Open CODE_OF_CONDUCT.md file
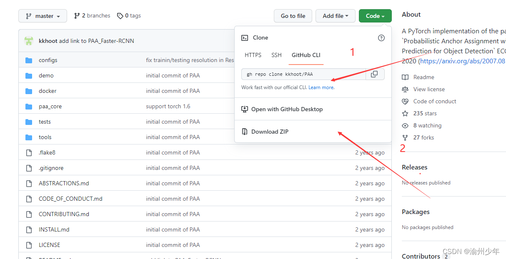This screenshot has width=506, height=259. pos(70,199)
